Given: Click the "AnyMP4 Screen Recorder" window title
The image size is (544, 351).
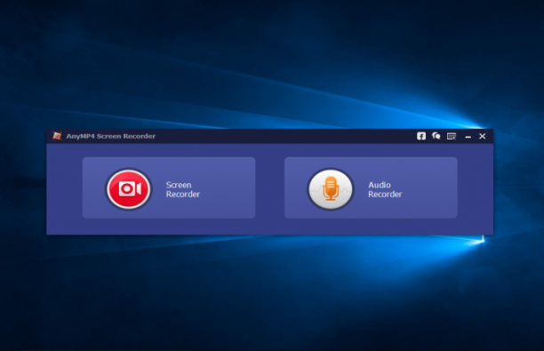Looking at the screenshot, I should click(x=111, y=136).
